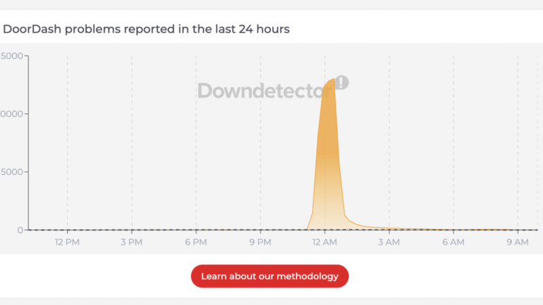Click the y-axis label between the two 5000 marks

(12, 114)
